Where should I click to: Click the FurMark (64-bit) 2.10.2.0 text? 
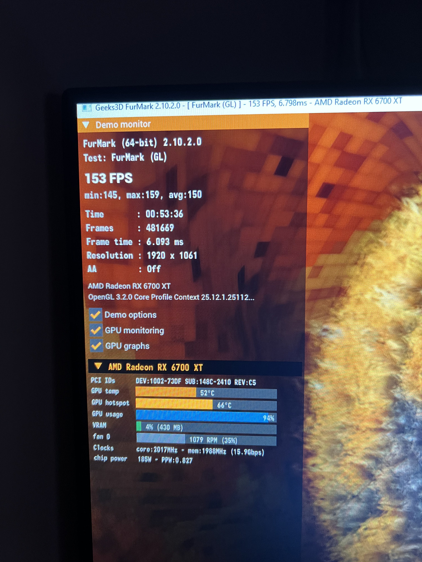click(142, 143)
